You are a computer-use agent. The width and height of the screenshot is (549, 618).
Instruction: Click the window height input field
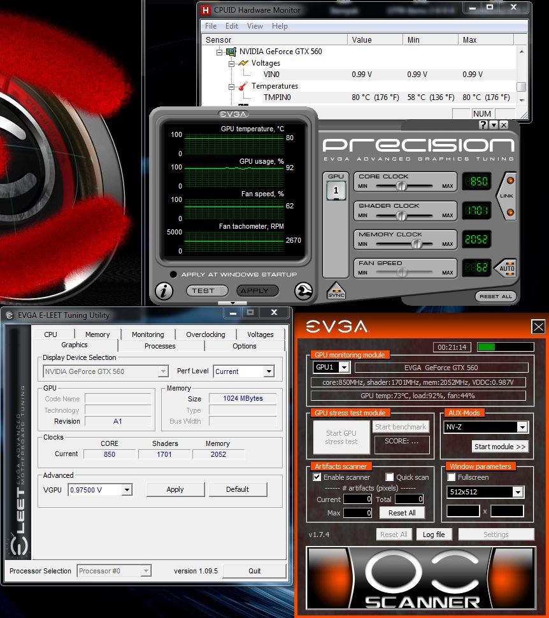pyautogui.click(x=507, y=511)
